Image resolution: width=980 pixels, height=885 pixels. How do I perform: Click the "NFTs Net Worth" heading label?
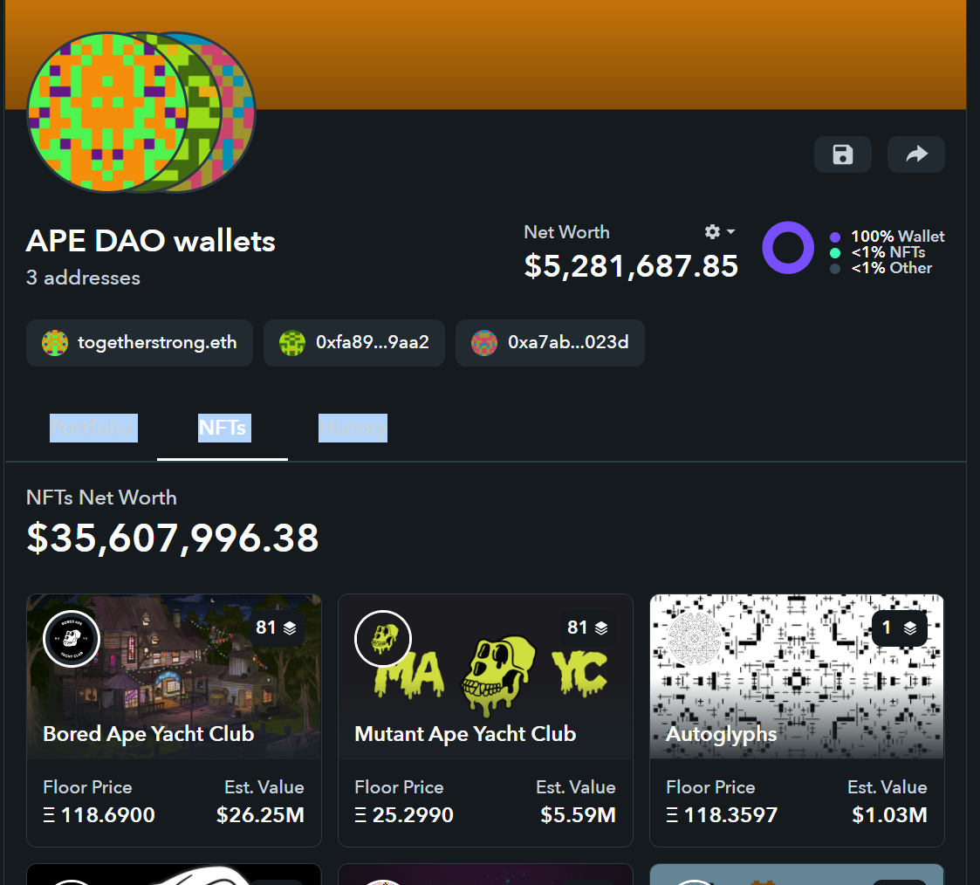pyautogui.click(x=101, y=497)
